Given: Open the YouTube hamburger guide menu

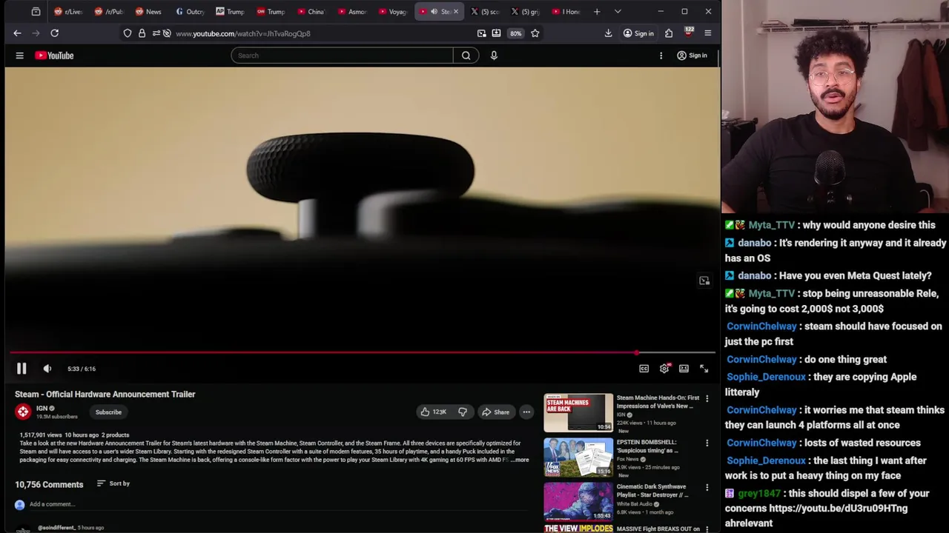Looking at the screenshot, I should pyautogui.click(x=20, y=56).
